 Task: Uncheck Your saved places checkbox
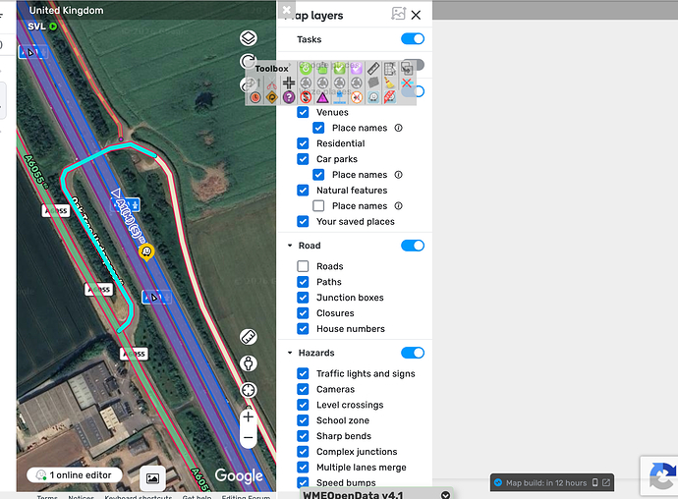(303, 221)
